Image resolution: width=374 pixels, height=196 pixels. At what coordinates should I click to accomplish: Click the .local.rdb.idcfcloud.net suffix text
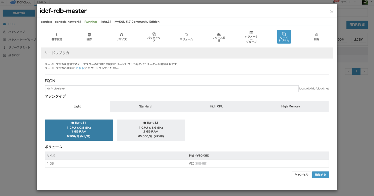[x=314, y=88]
